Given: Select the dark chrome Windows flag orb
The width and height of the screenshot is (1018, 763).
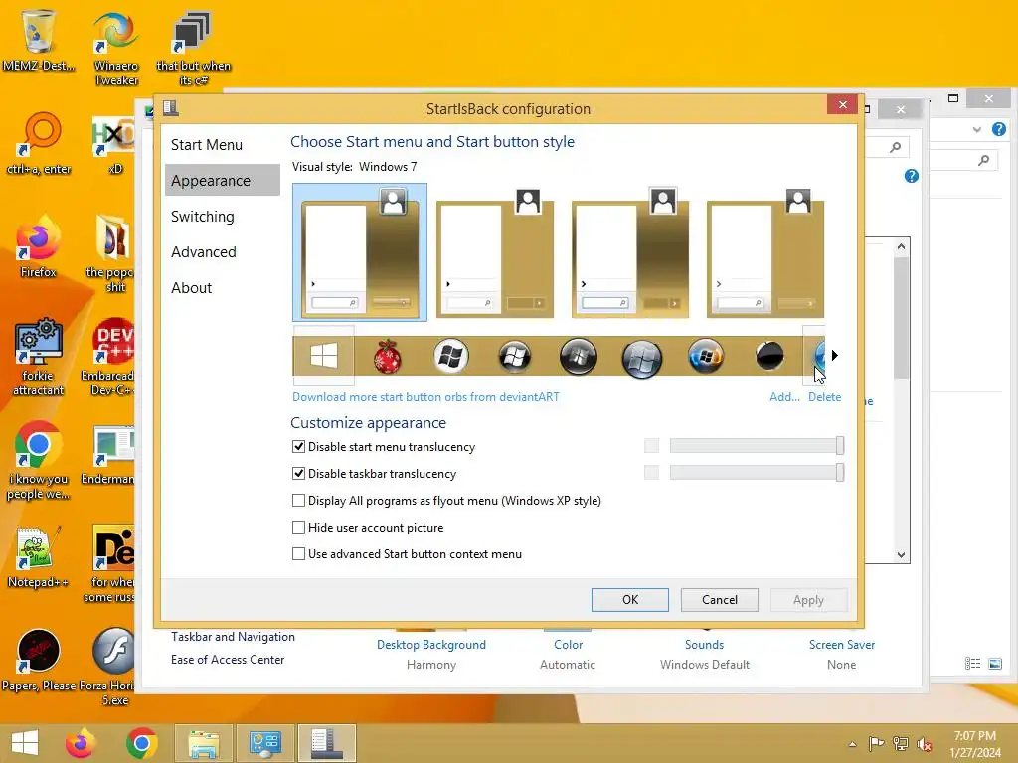Looking at the screenshot, I should point(514,357).
